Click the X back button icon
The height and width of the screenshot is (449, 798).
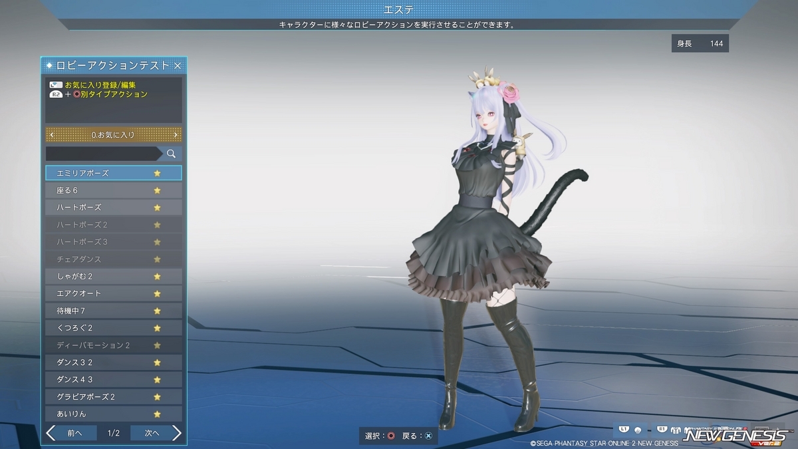(x=428, y=436)
